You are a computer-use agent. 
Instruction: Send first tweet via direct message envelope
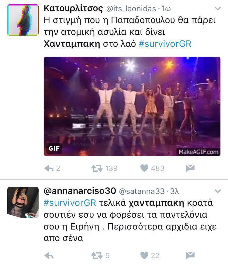(x=190, y=168)
